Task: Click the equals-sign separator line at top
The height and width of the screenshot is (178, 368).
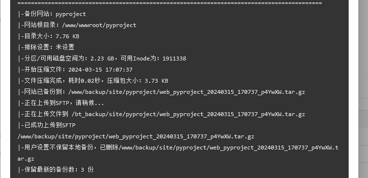Action: coord(170,3)
